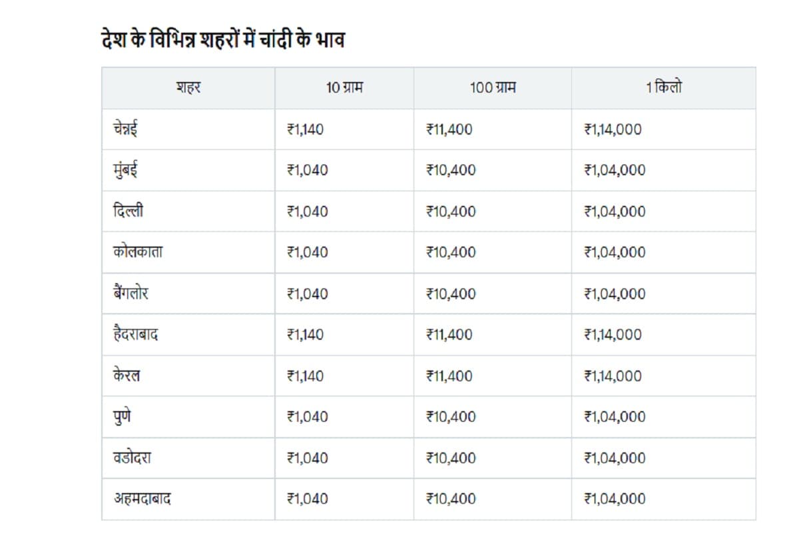The image size is (799, 533).
Task: Click केरल's 100 gram price ₹11,400
Action: click(x=449, y=376)
